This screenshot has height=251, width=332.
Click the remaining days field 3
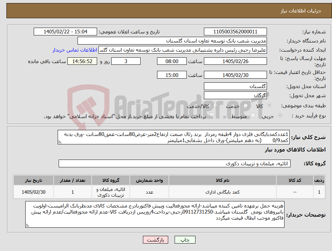(126, 61)
